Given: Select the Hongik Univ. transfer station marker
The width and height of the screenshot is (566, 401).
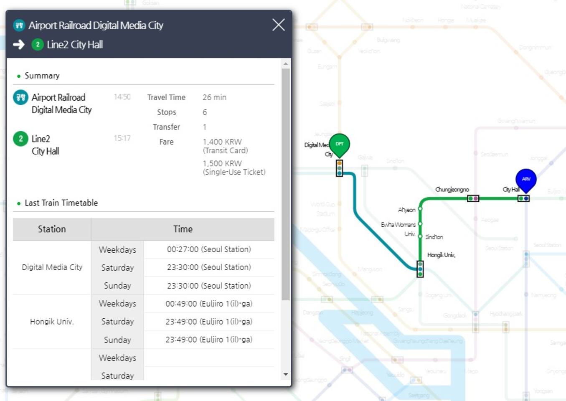Looking at the screenshot, I should [x=420, y=269].
